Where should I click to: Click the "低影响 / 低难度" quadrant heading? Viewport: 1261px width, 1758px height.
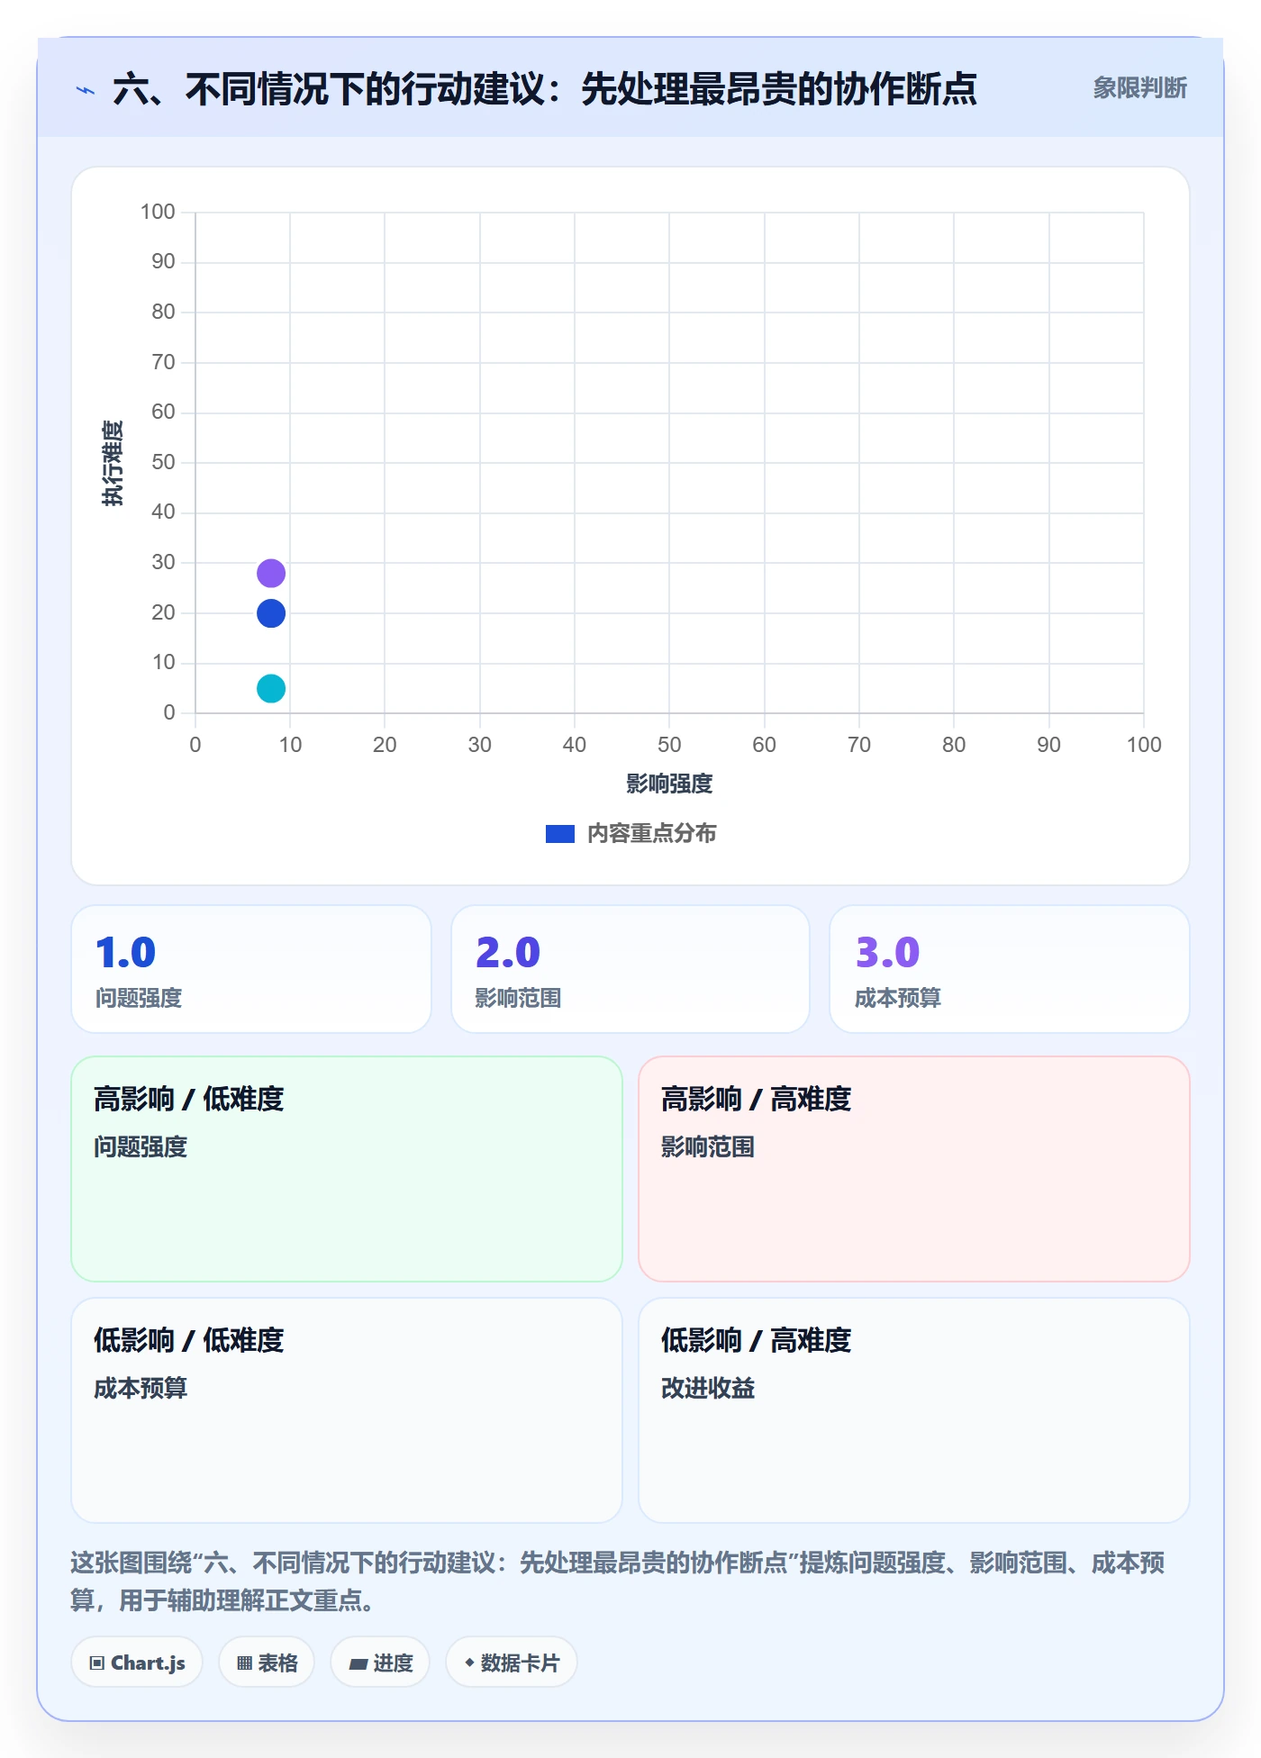pos(189,1340)
